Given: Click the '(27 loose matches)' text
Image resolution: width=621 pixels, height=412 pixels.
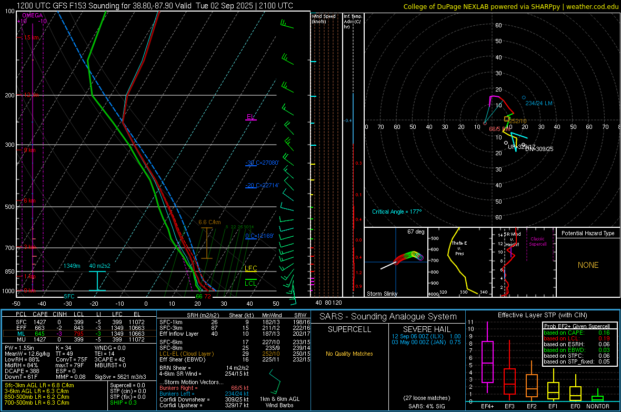Looking at the screenshot, I should (x=426, y=398).
